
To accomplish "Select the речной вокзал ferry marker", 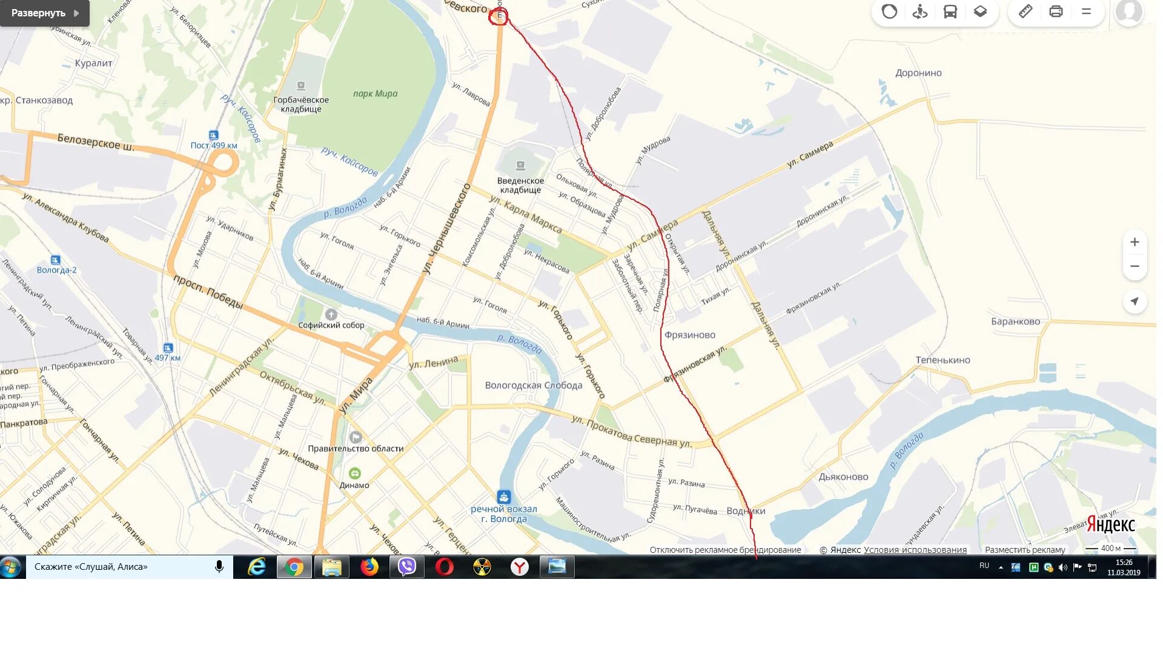I will coord(504,497).
